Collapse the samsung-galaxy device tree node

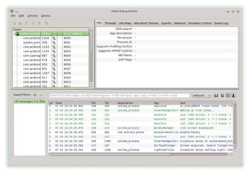(14, 34)
